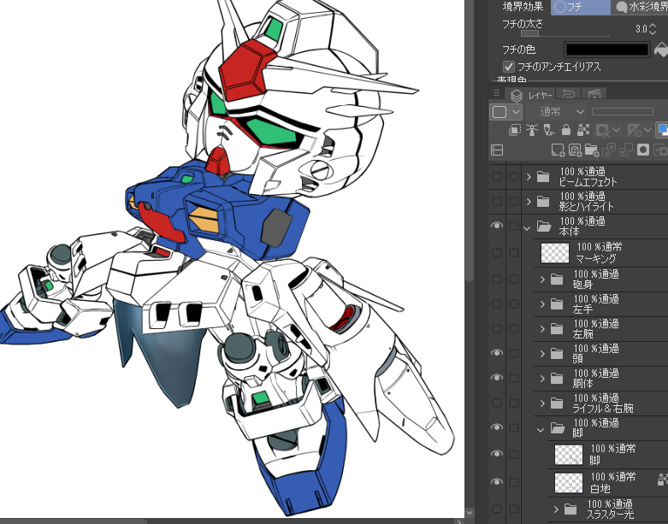
Task: Collapse the 脚 folder chevron
Action: 541,430
